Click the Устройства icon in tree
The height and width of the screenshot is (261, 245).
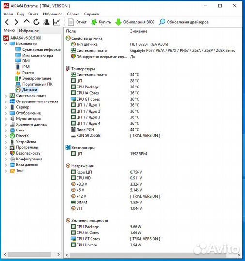click(12, 142)
